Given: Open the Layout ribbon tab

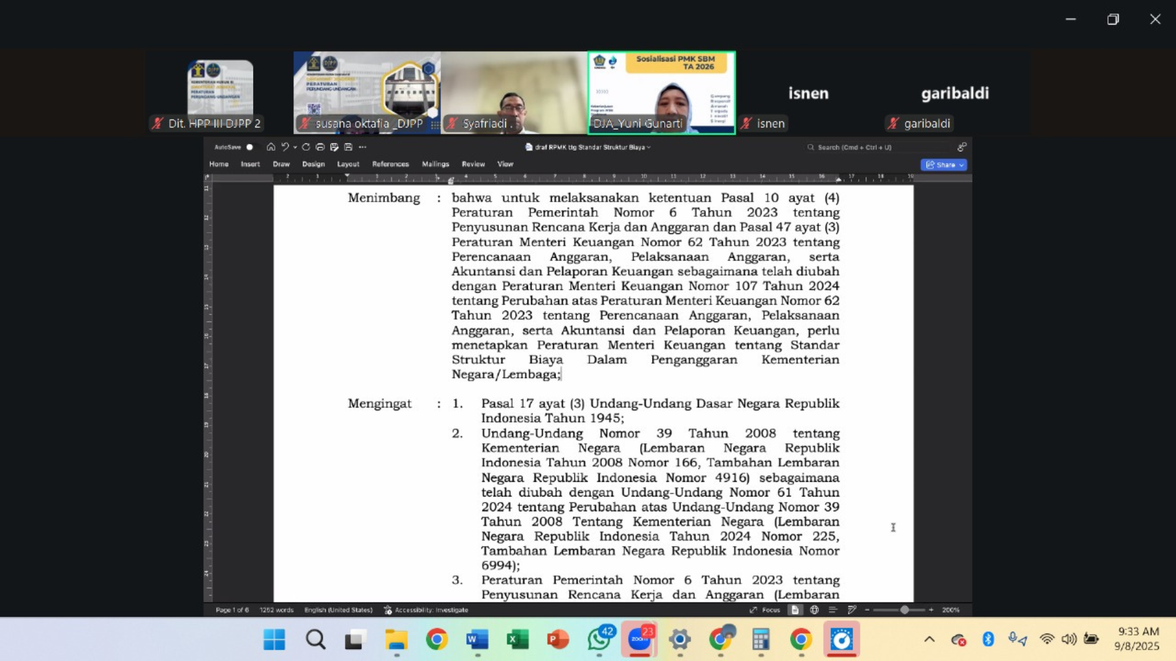Looking at the screenshot, I should [348, 164].
